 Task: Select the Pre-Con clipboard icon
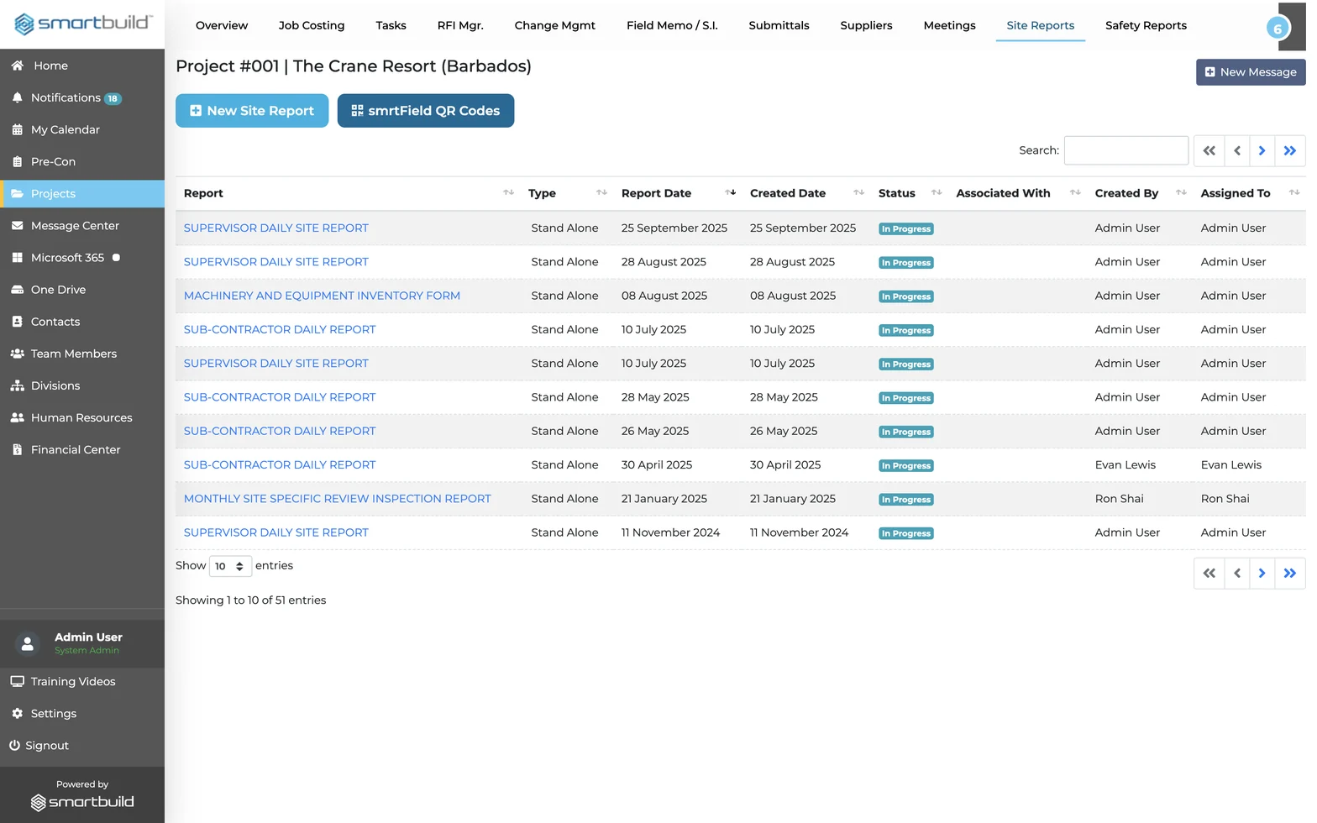tap(17, 161)
